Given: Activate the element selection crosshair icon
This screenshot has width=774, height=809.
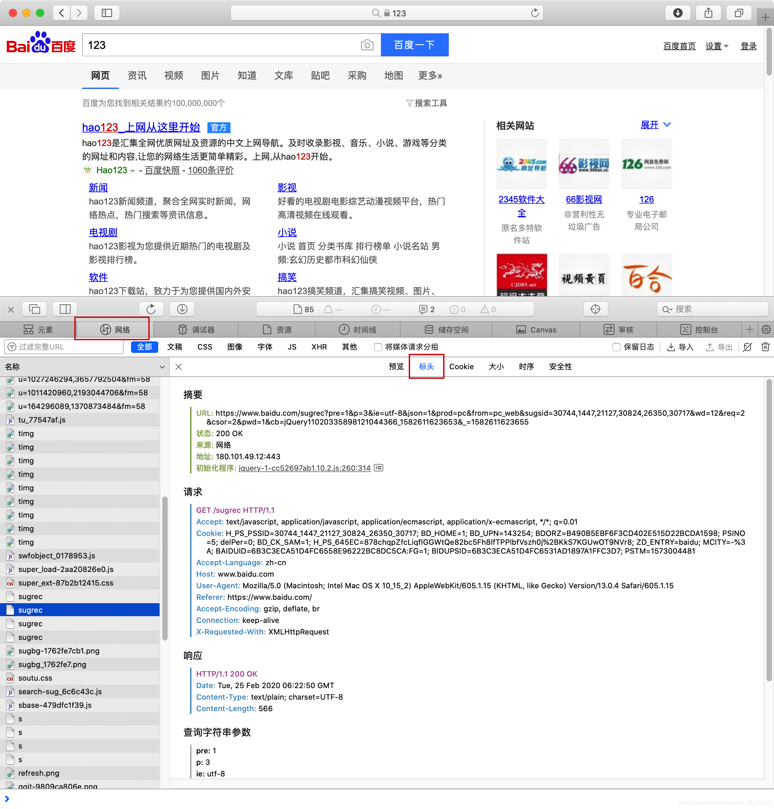Looking at the screenshot, I should 595,309.
